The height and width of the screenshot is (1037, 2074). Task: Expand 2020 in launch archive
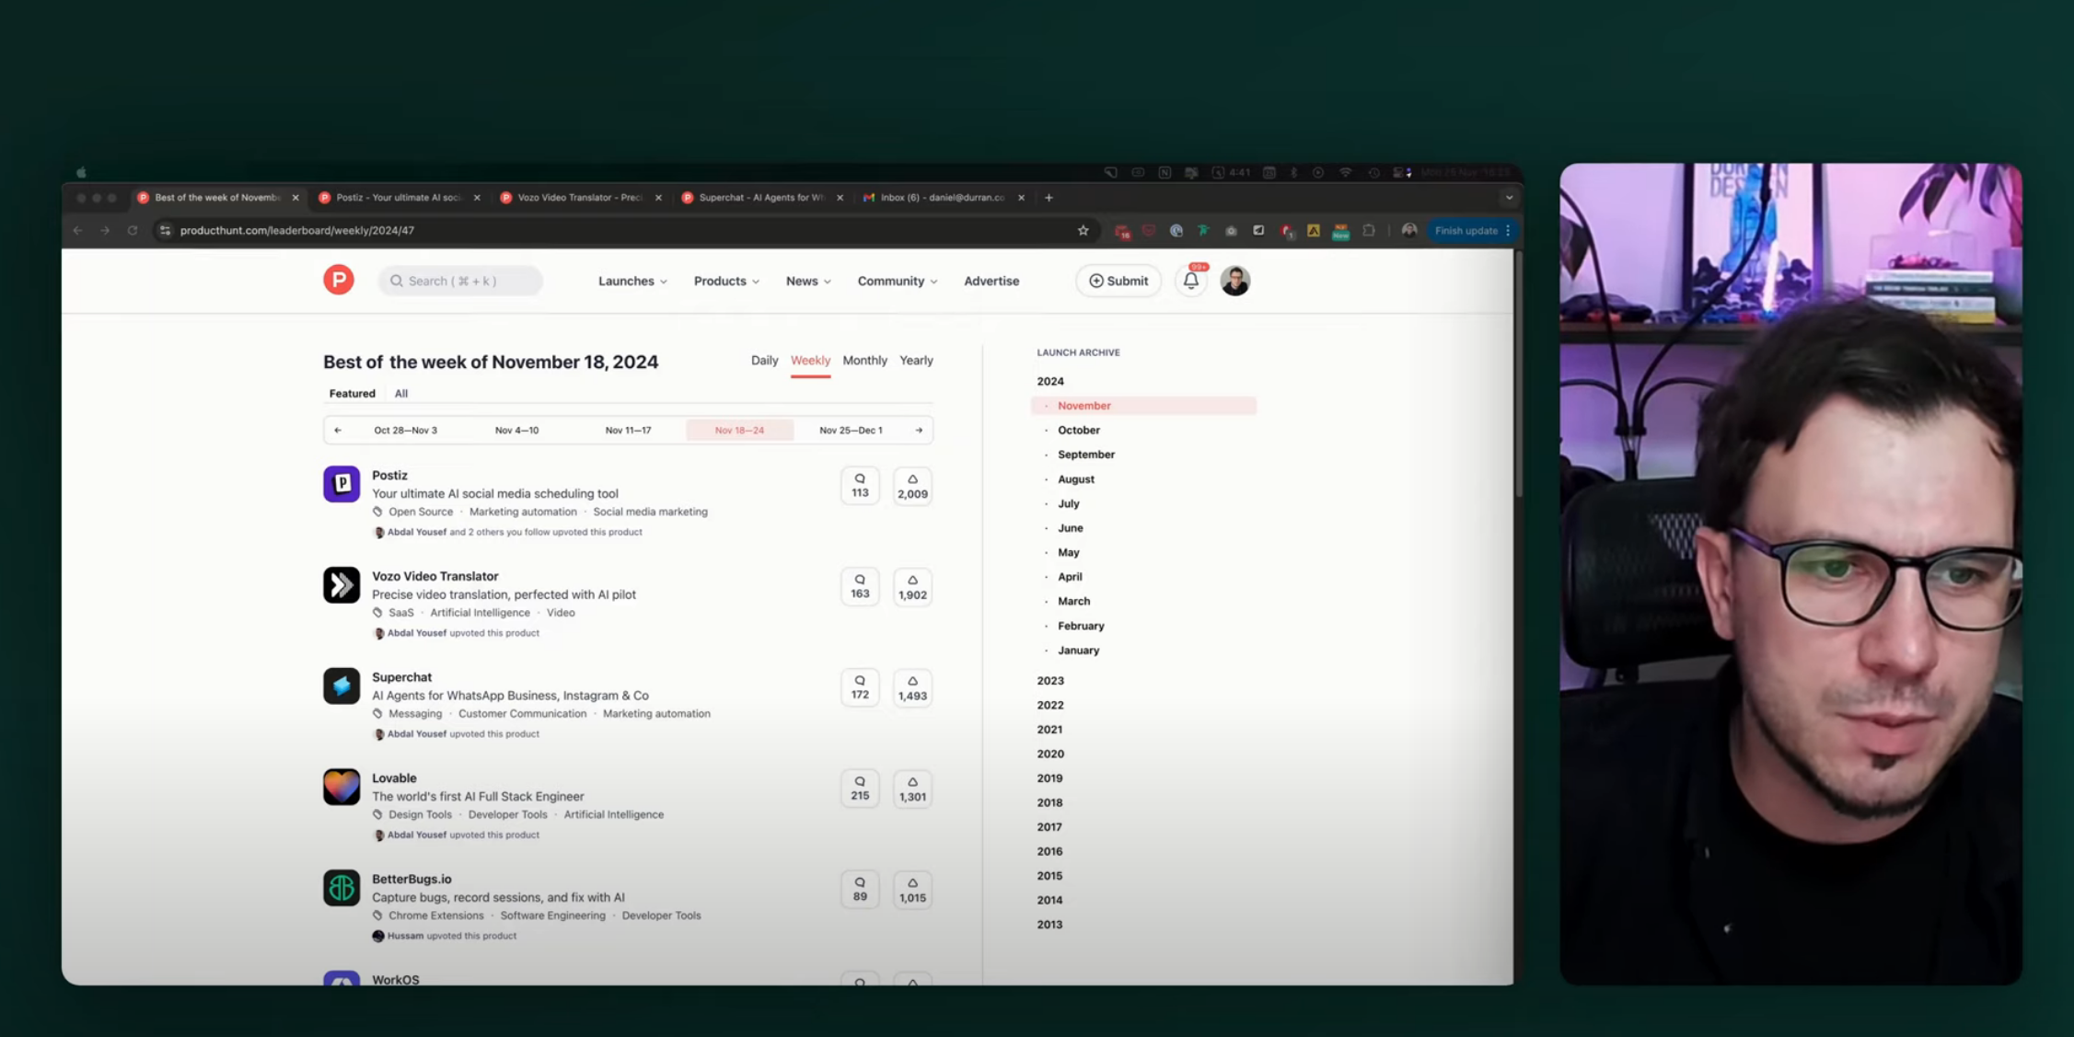click(1050, 754)
